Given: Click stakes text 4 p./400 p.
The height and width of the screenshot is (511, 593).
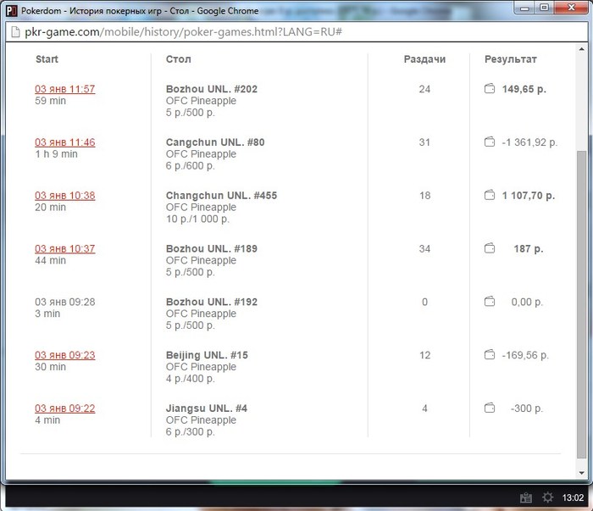Looking at the screenshot, I should [x=191, y=379].
